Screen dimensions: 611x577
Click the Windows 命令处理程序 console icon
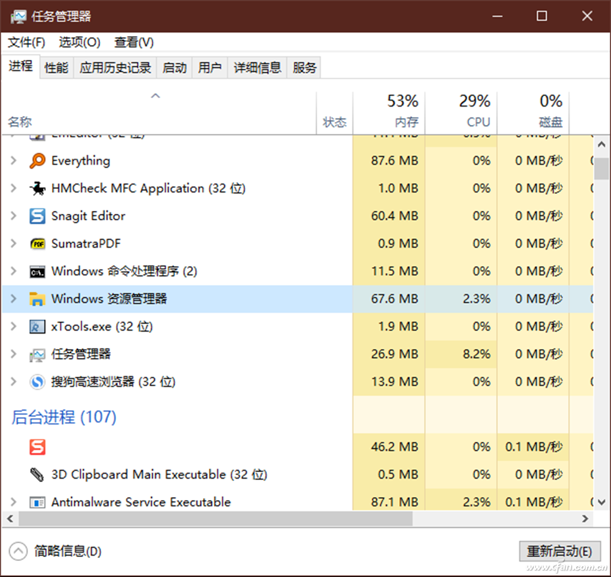pos(37,272)
